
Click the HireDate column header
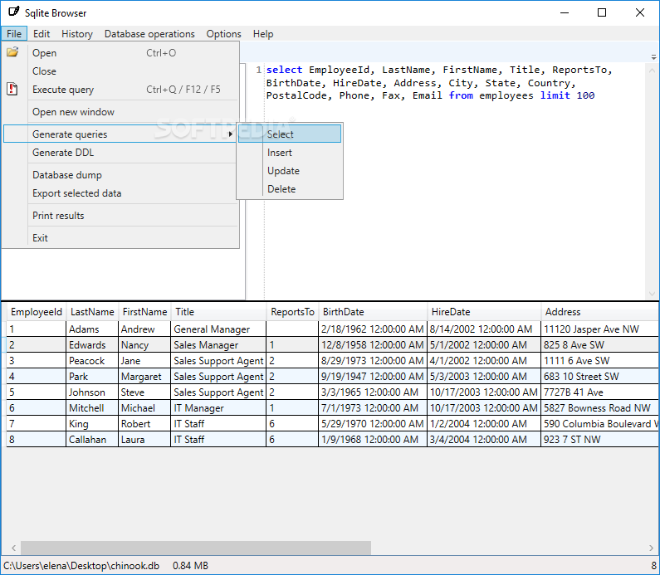click(x=484, y=312)
